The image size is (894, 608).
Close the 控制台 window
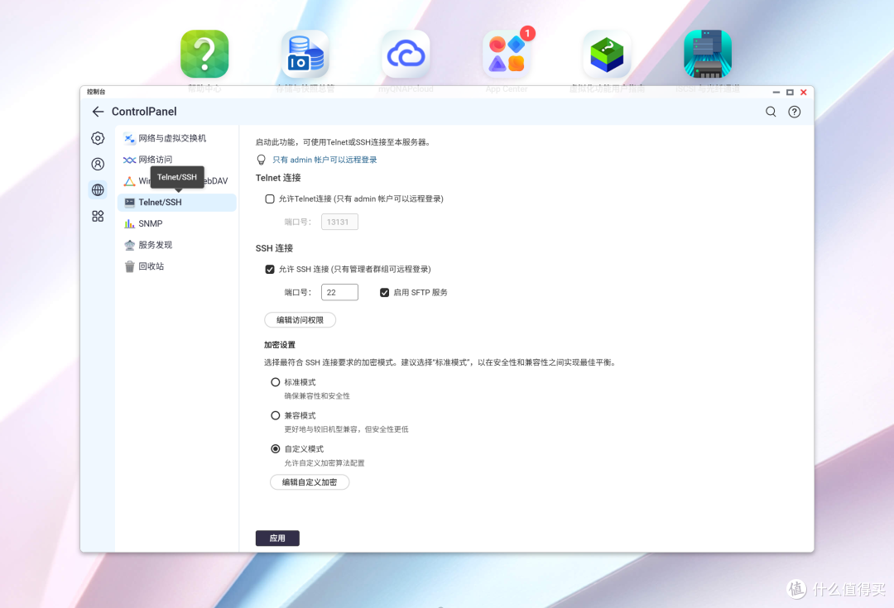click(x=803, y=93)
